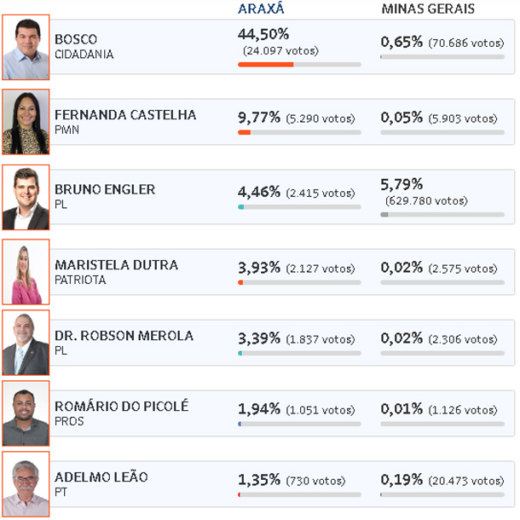Open Bruno Engler's candidate photo
This screenshot has height=520, width=520.
click(x=26, y=197)
